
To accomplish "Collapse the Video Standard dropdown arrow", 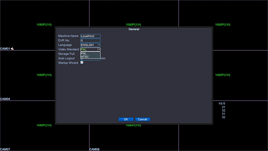I will tap(99, 49).
